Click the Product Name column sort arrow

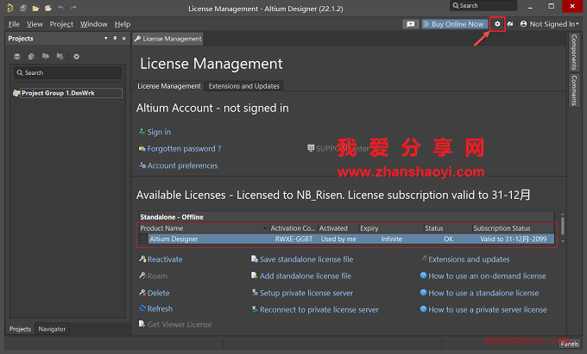point(265,228)
